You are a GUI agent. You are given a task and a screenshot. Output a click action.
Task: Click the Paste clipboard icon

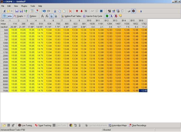coord(64,11)
